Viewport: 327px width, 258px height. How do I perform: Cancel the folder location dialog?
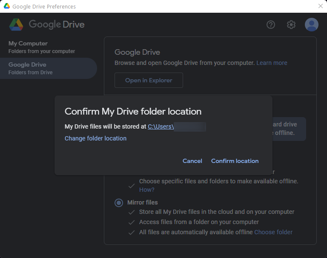[x=192, y=161]
